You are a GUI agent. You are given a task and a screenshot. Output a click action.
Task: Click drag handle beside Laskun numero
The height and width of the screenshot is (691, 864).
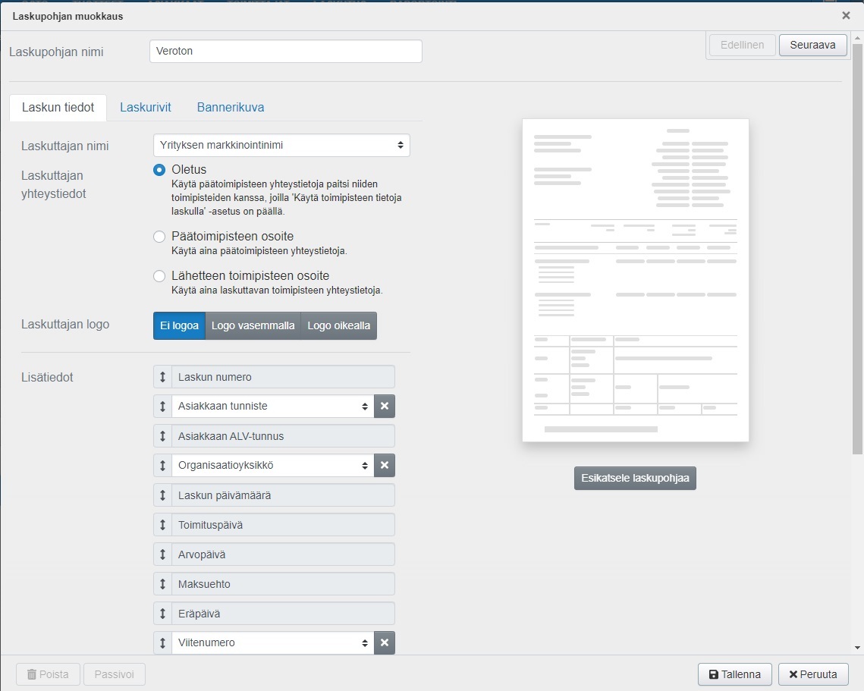click(x=162, y=377)
